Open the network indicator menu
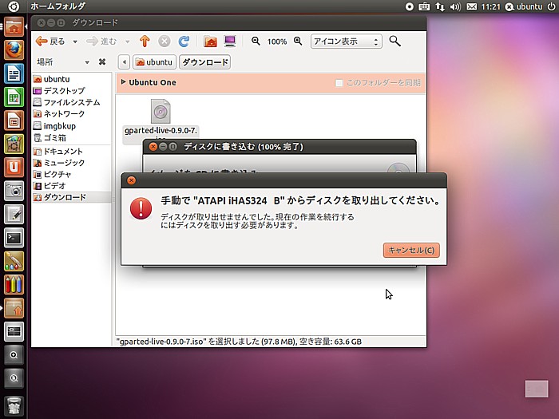559x419 pixels. (x=440, y=6)
